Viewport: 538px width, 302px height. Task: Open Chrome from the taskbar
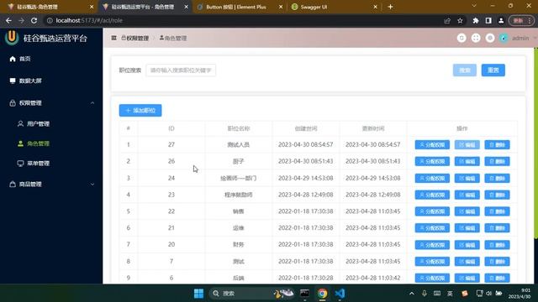click(322, 294)
